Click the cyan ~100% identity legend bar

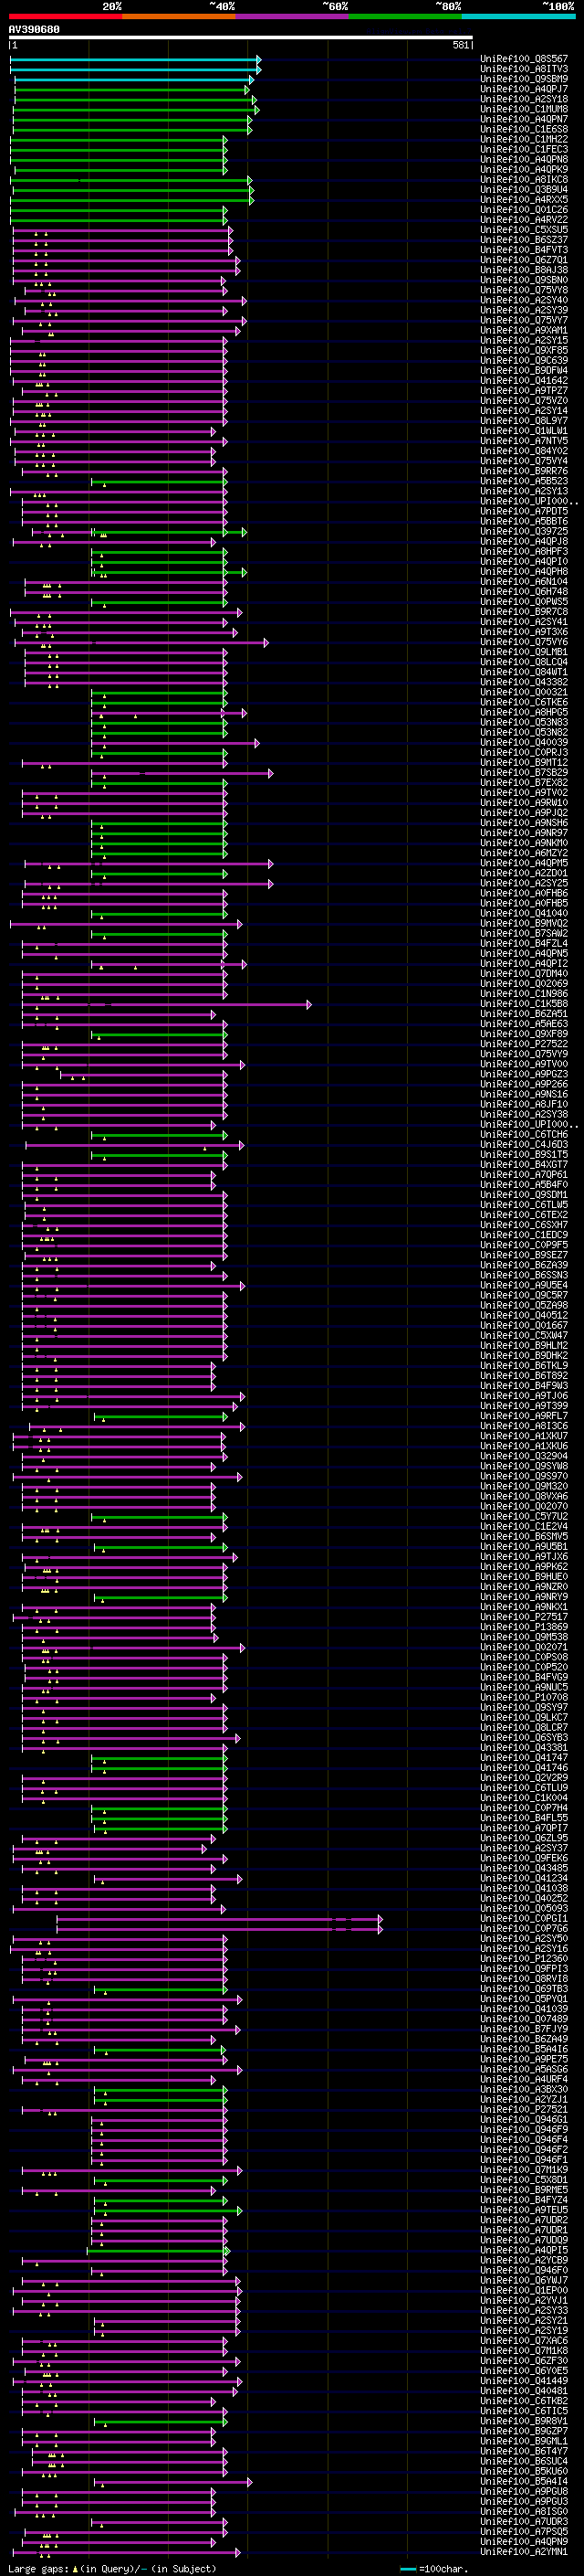518,16
